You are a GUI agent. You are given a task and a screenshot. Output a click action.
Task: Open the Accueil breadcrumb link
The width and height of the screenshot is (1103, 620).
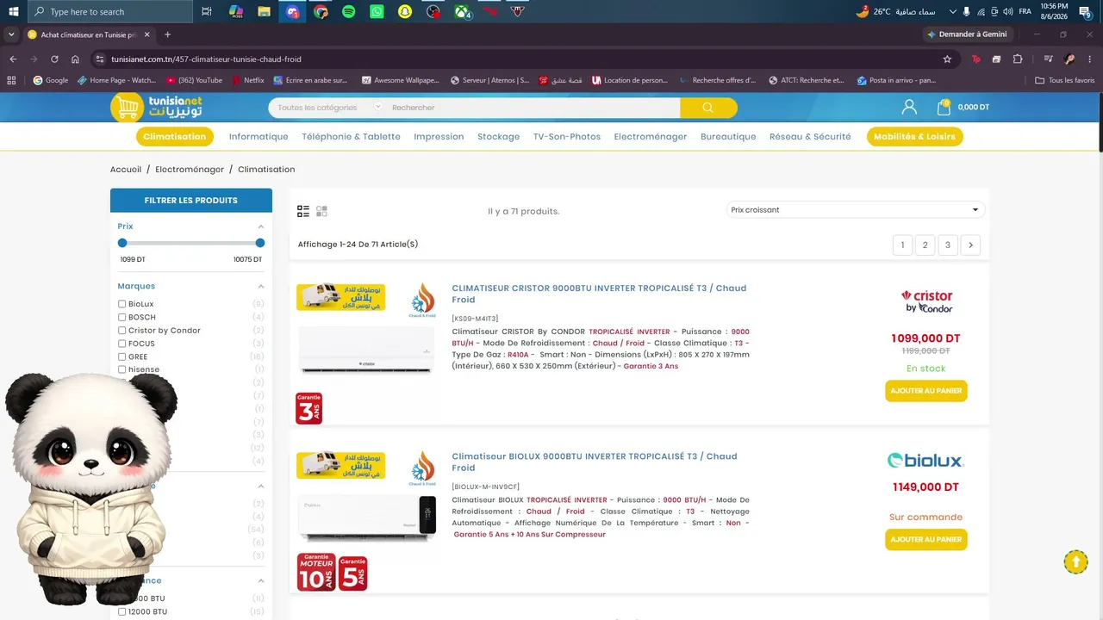click(126, 170)
